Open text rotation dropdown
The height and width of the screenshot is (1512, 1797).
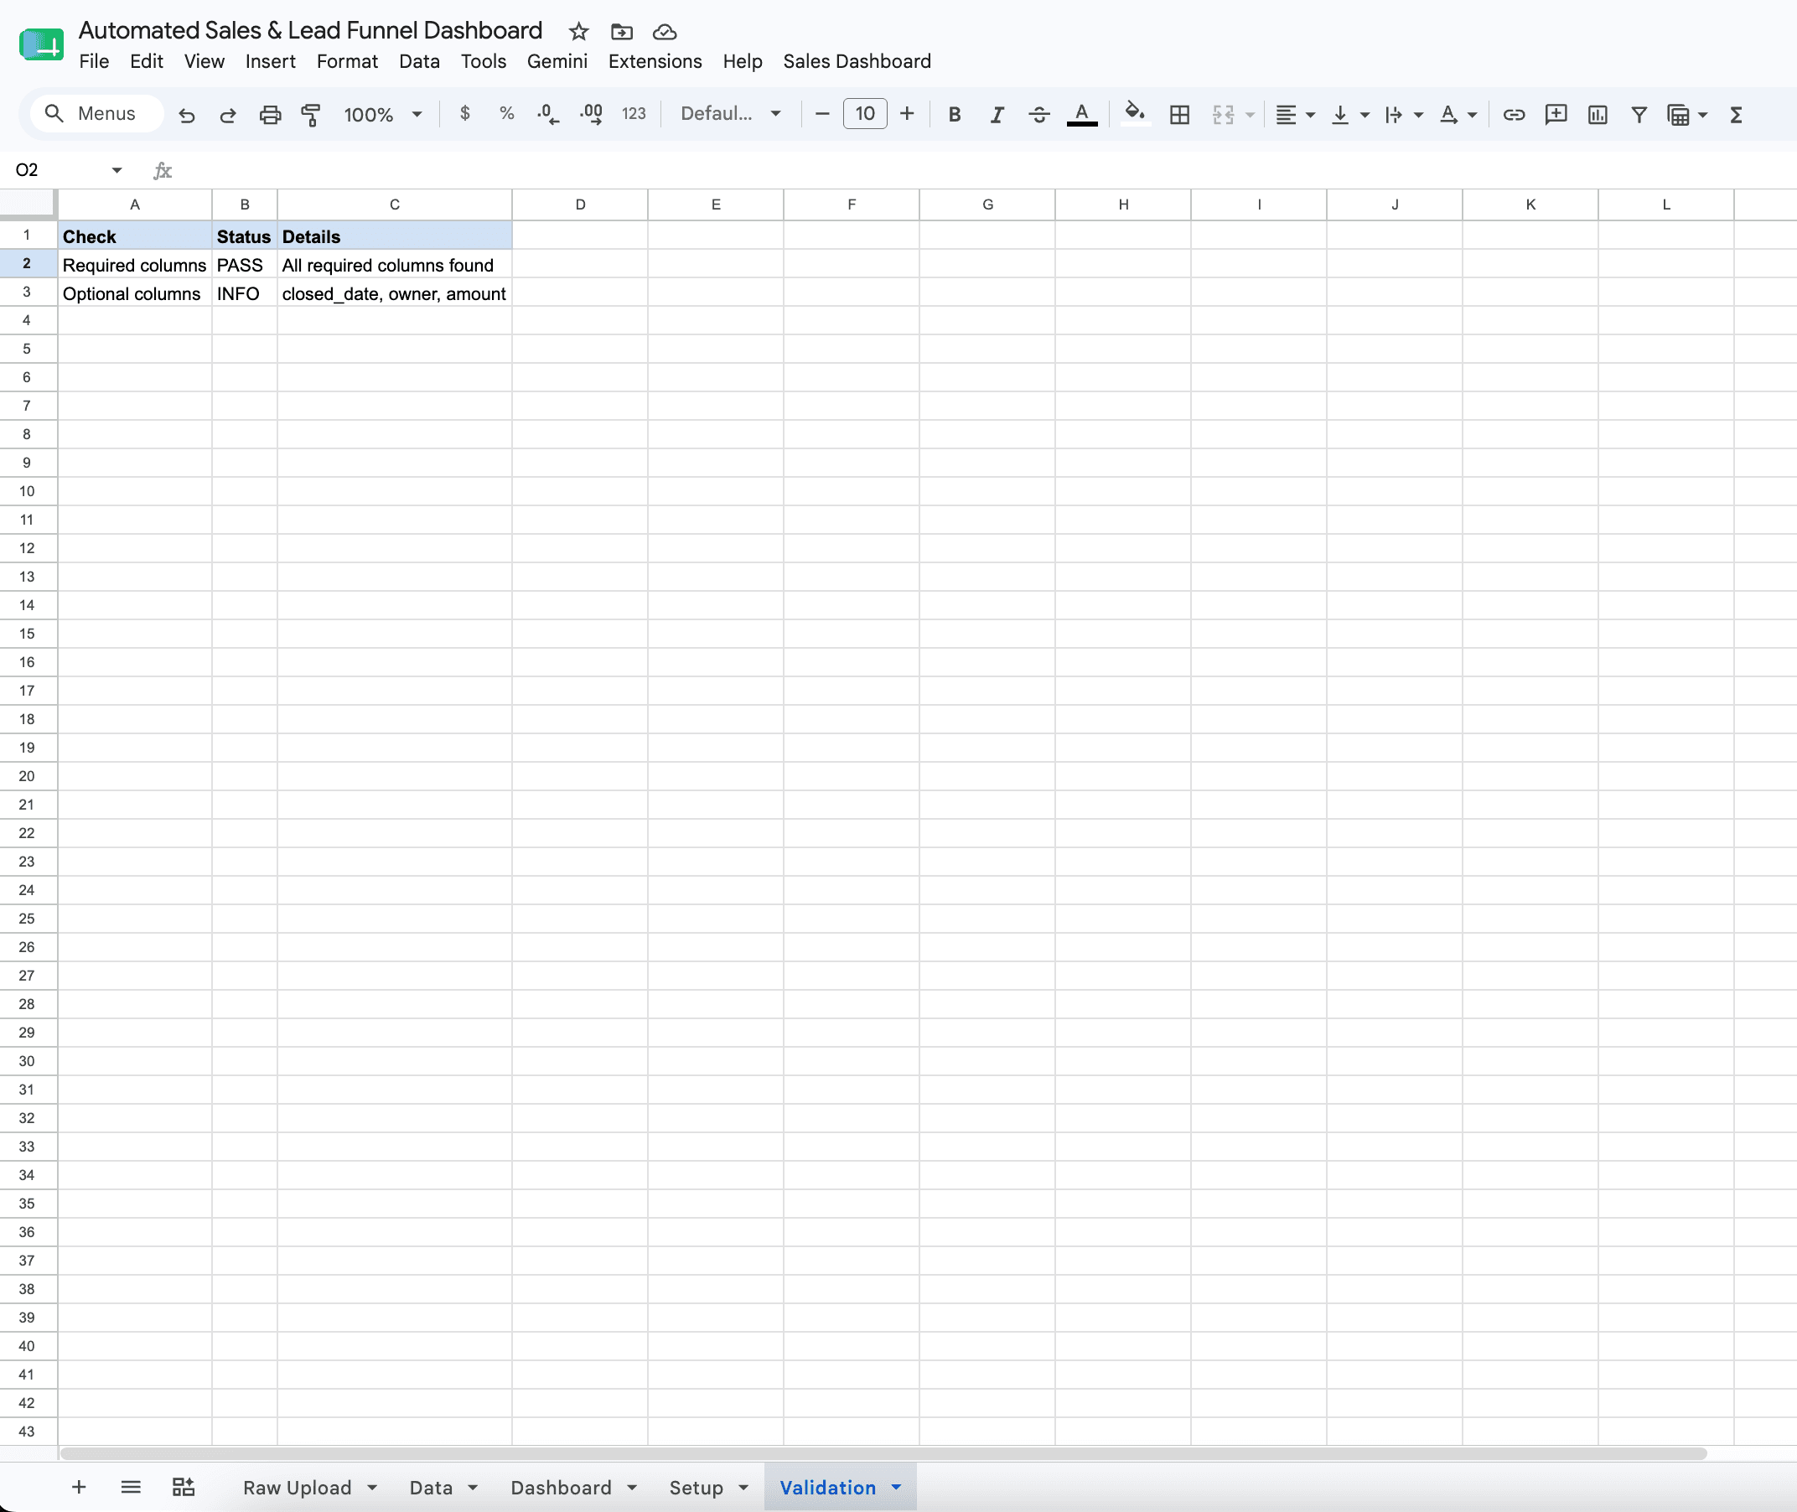1458,114
